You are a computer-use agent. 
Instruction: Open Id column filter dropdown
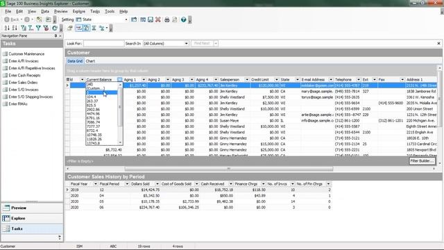82,80
